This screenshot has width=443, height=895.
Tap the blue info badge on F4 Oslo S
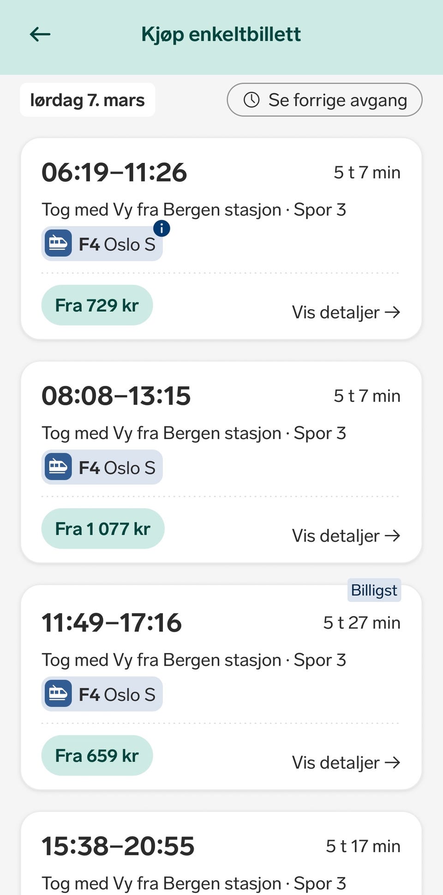162,228
